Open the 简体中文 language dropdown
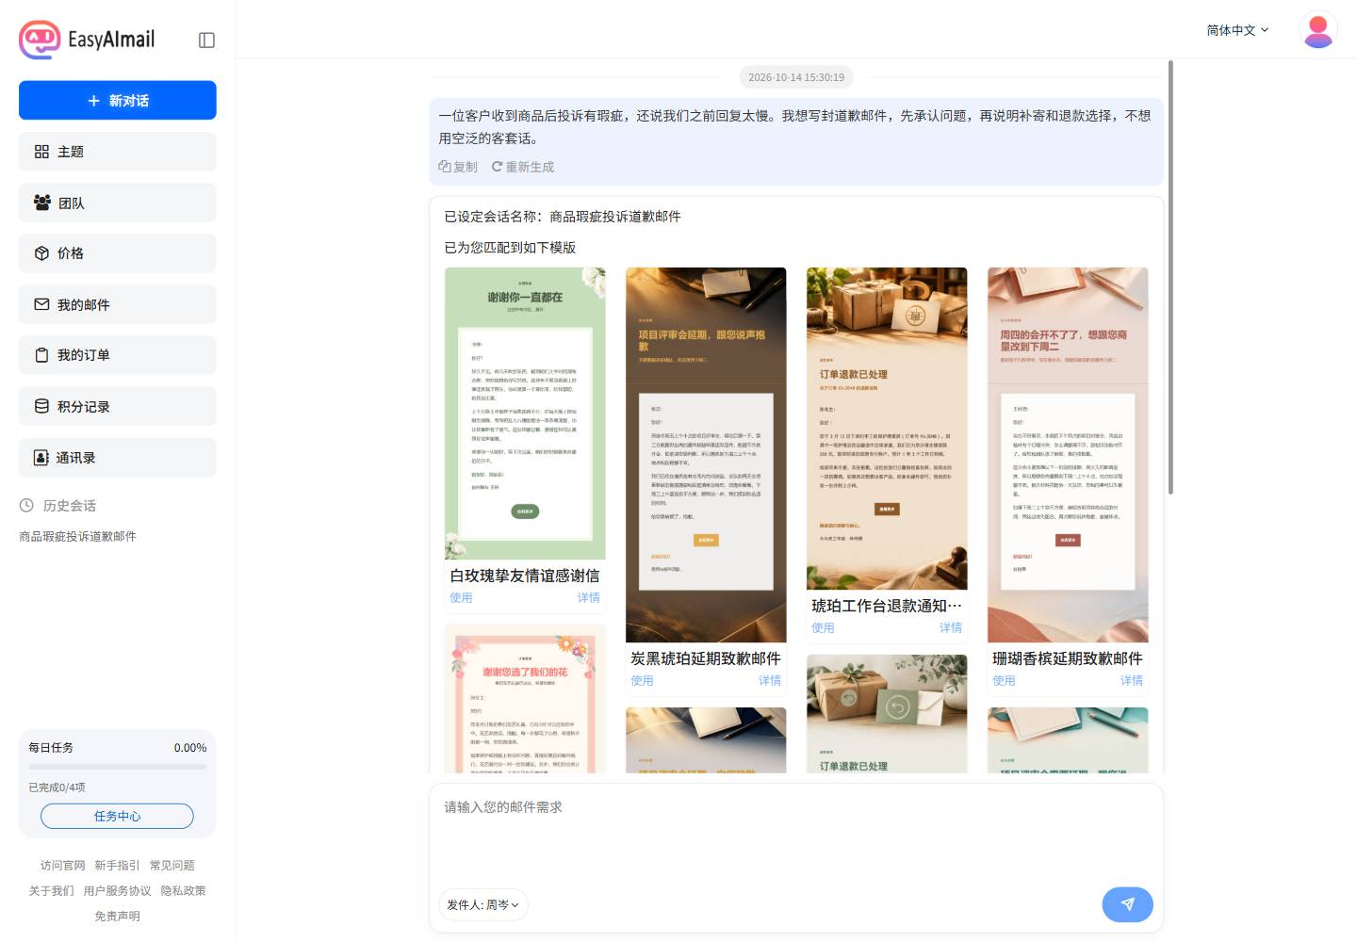Image resolution: width=1357 pixels, height=942 pixels. click(x=1237, y=30)
